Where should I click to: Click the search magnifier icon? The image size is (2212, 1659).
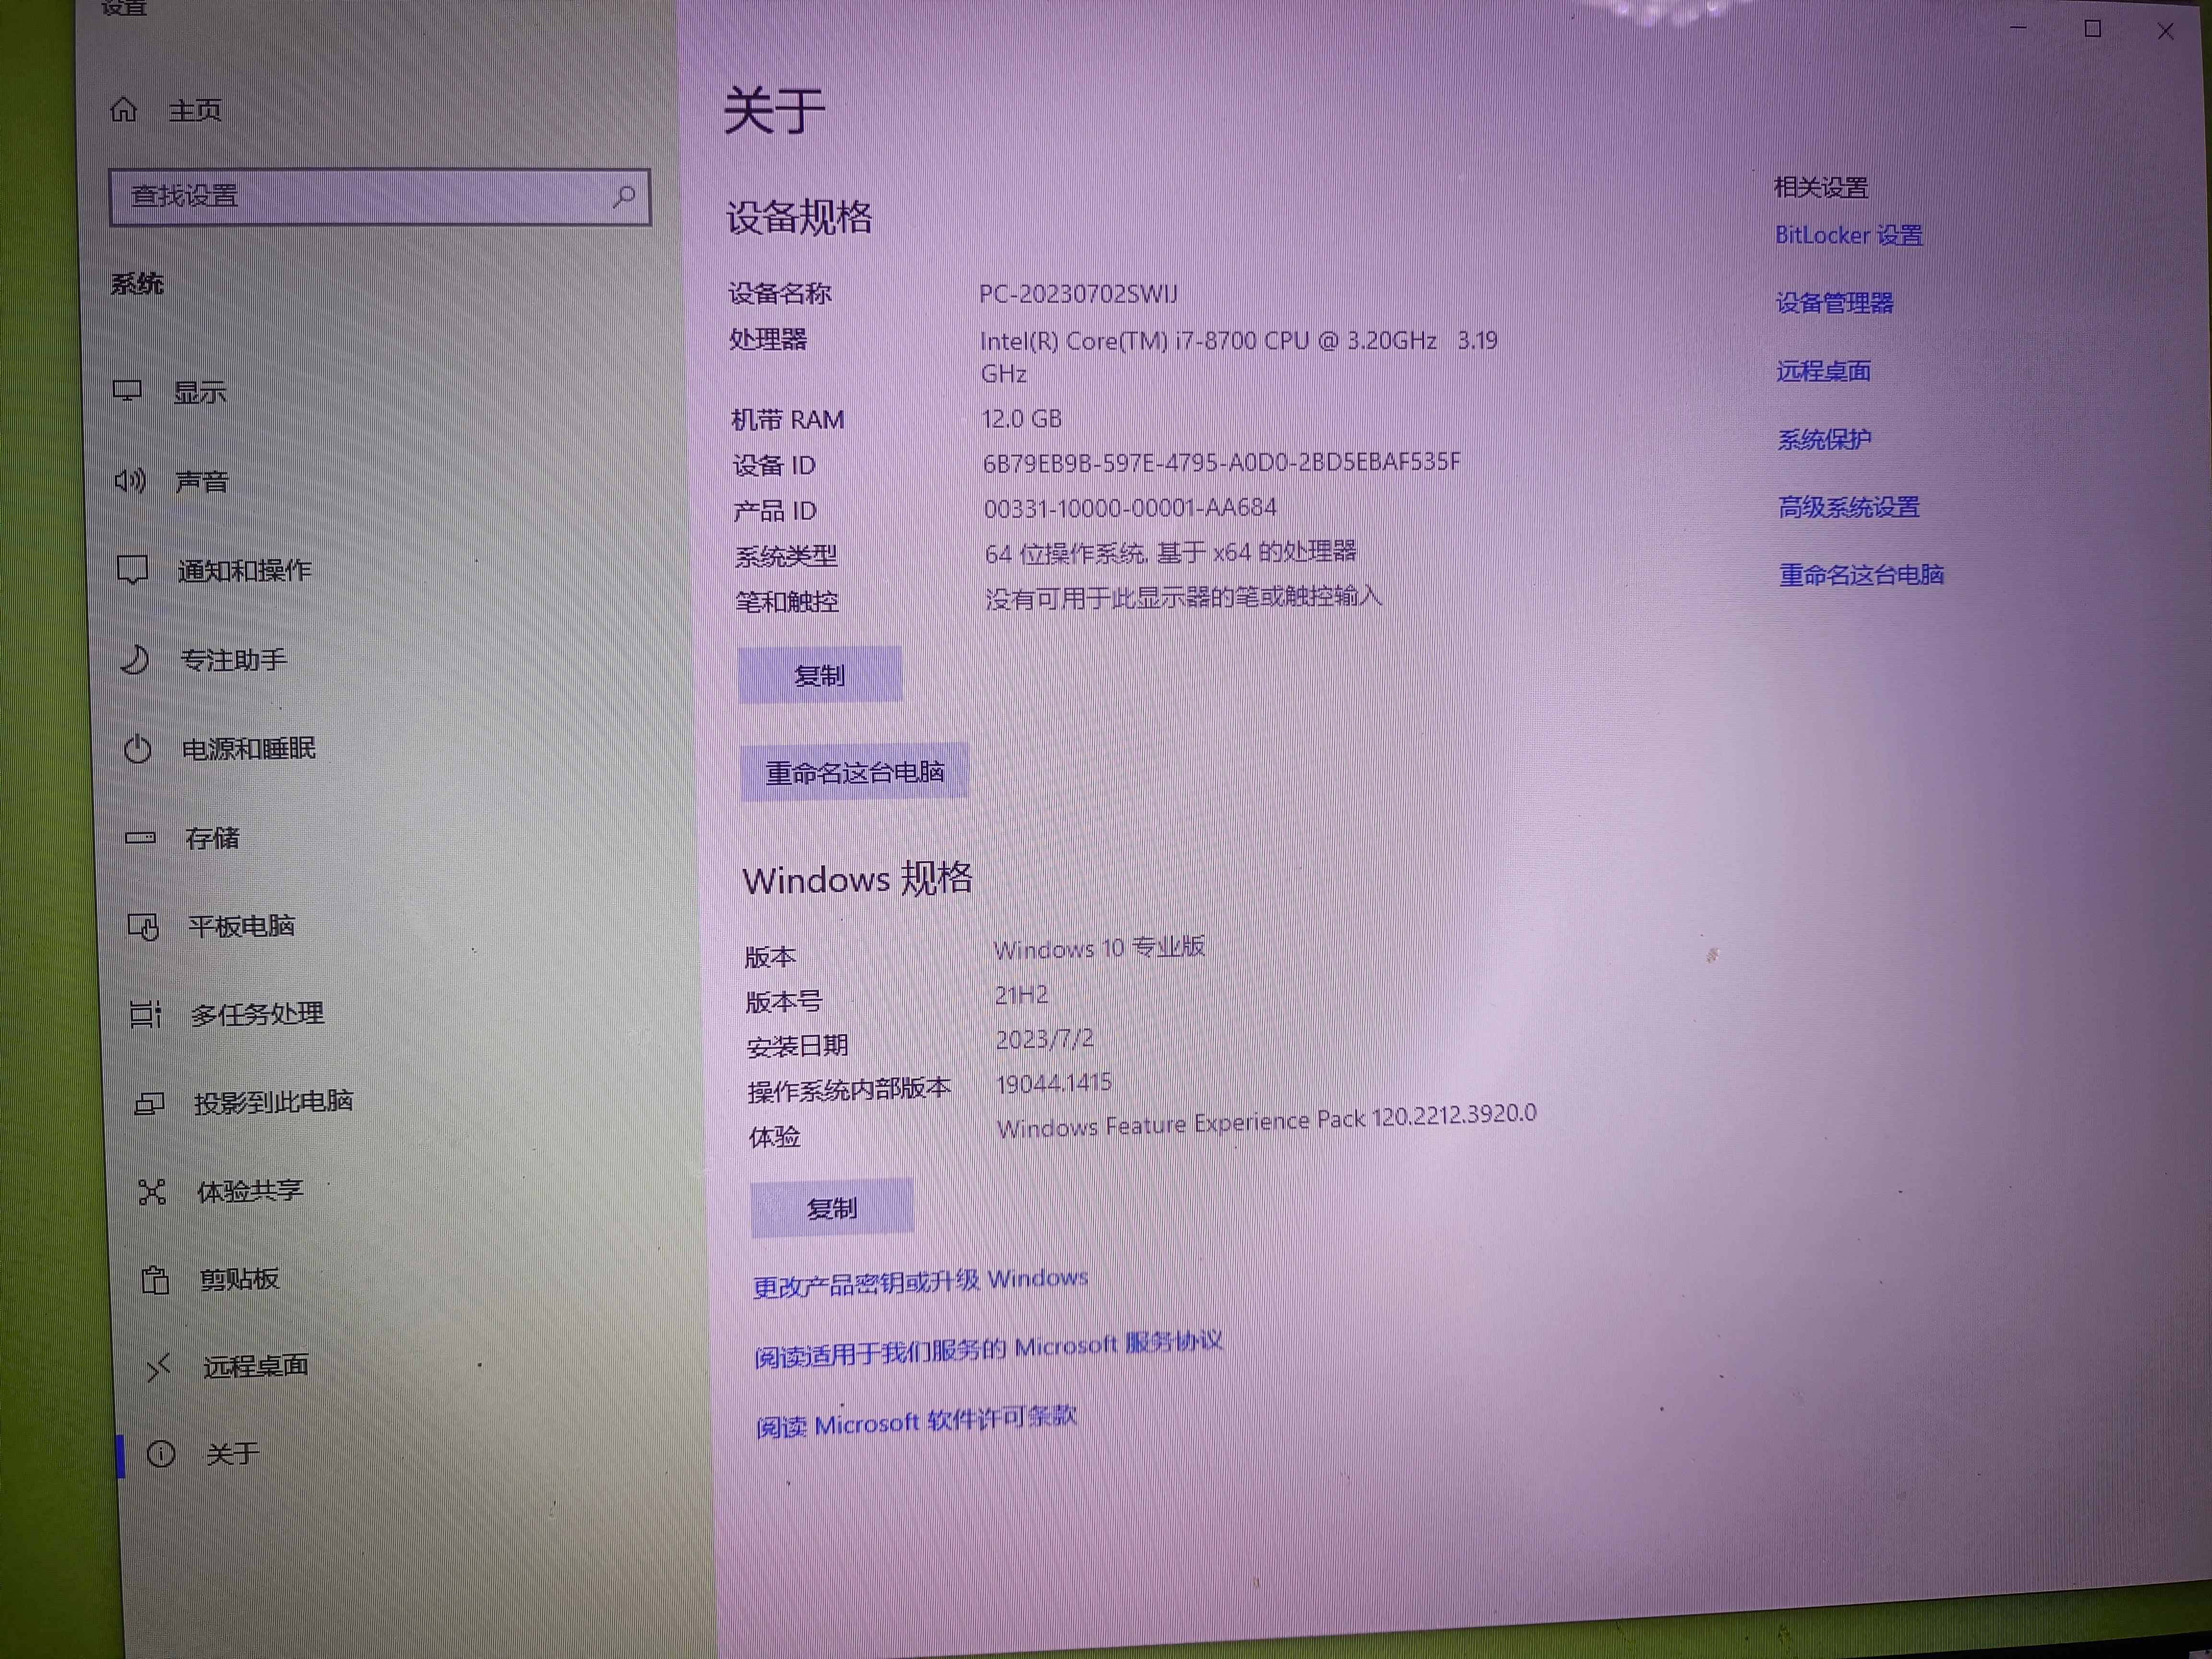(624, 196)
